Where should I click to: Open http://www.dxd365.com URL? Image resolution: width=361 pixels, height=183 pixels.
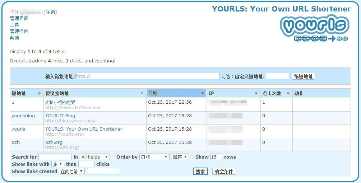click(x=73, y=107)
